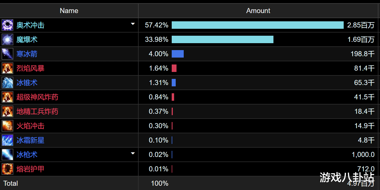Click the 冰锥术 spell icon
Image resolution: width=380 pixels, height=190 pixels.
click(7, 83)
